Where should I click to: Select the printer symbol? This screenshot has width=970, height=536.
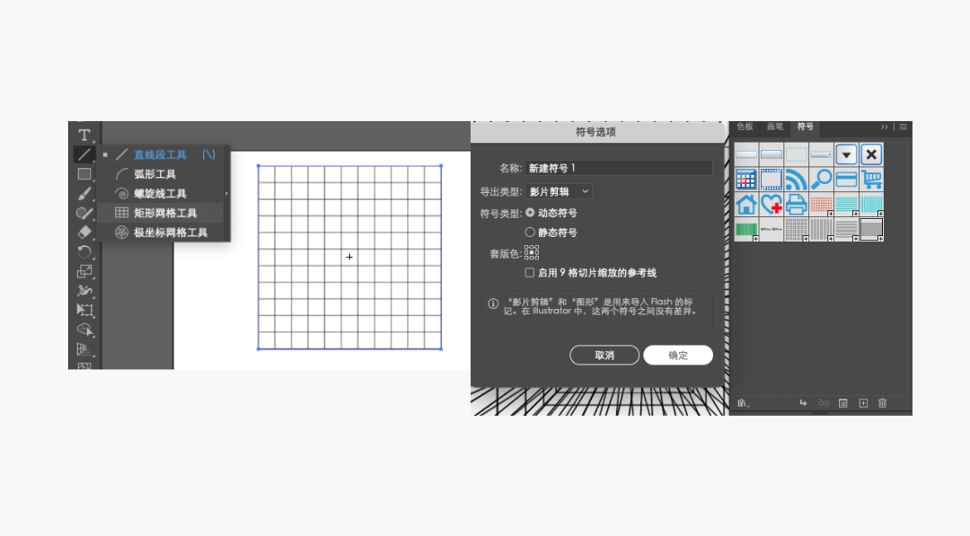796,204
